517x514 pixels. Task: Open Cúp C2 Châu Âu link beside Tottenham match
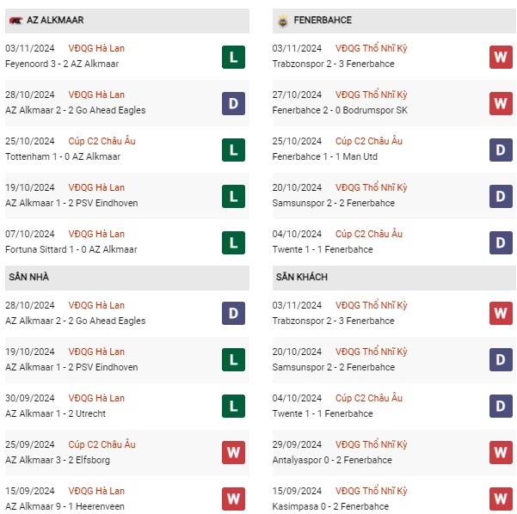pyautogui.click(x=102, y=141)
